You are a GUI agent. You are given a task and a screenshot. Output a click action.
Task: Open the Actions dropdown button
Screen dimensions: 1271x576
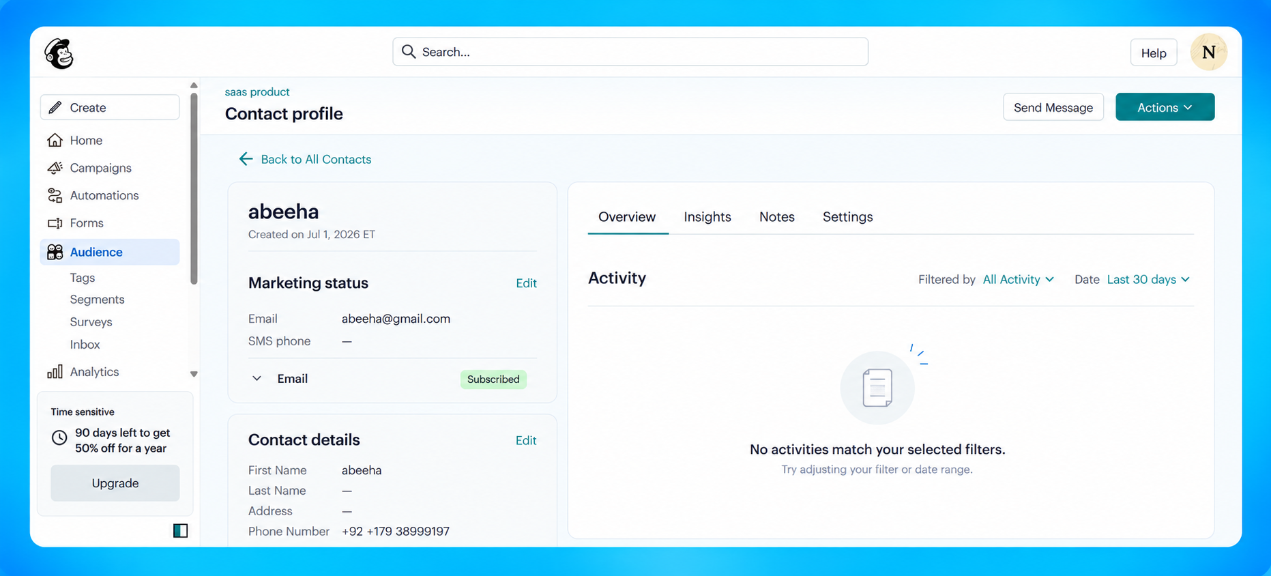(1165, 107)
